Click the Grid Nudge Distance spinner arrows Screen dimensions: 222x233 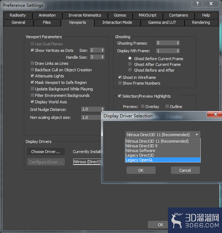pyautogui.click(x=102, y=109)
